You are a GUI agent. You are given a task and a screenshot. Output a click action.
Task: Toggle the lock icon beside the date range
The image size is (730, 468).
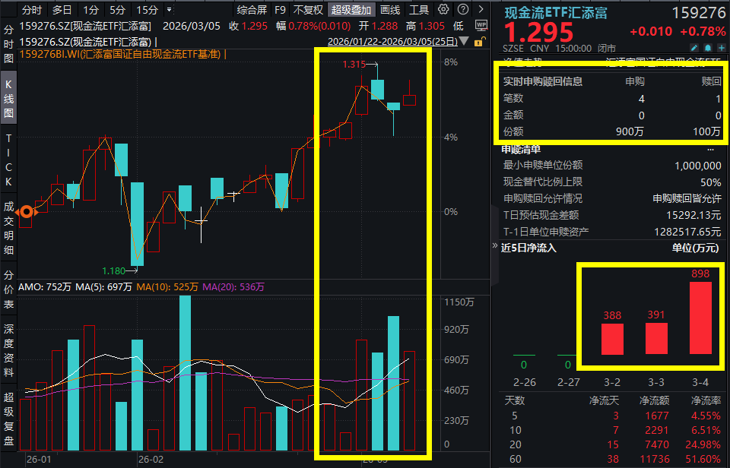click(479, 42)
